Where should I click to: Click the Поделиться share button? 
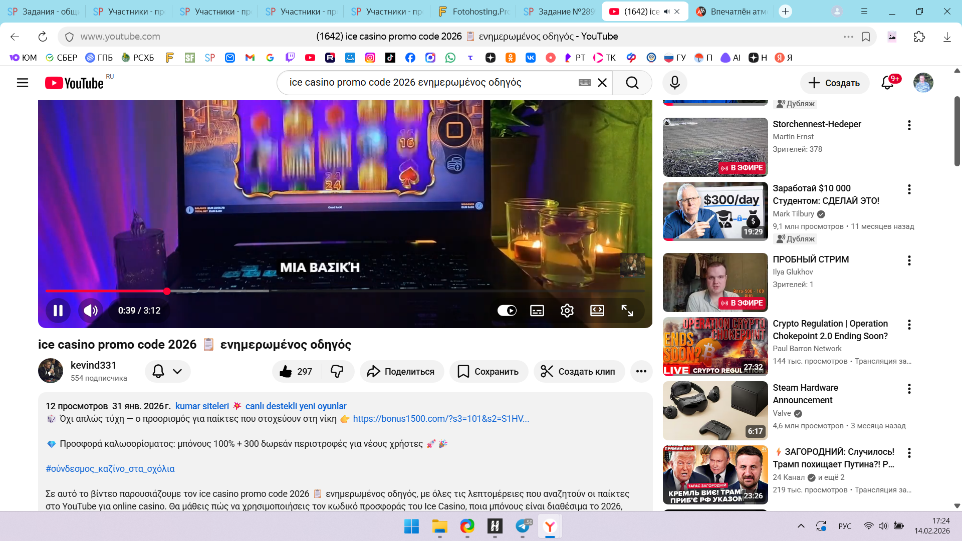pos(401,371)
